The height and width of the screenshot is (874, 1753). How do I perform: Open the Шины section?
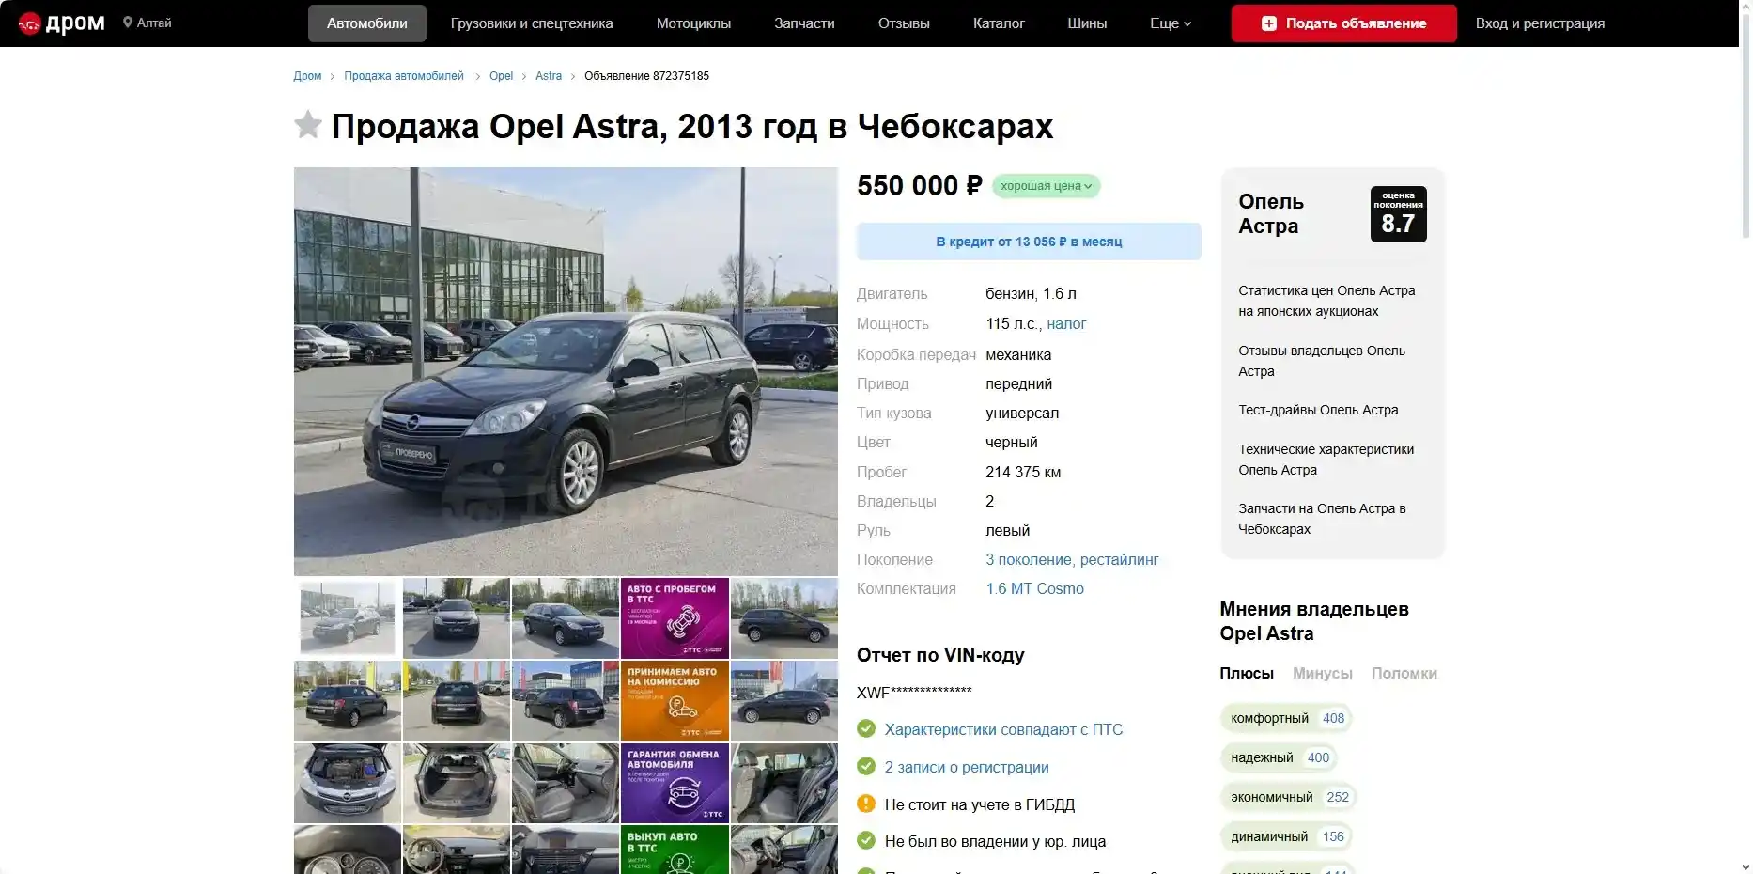[x=1087, y=23]
